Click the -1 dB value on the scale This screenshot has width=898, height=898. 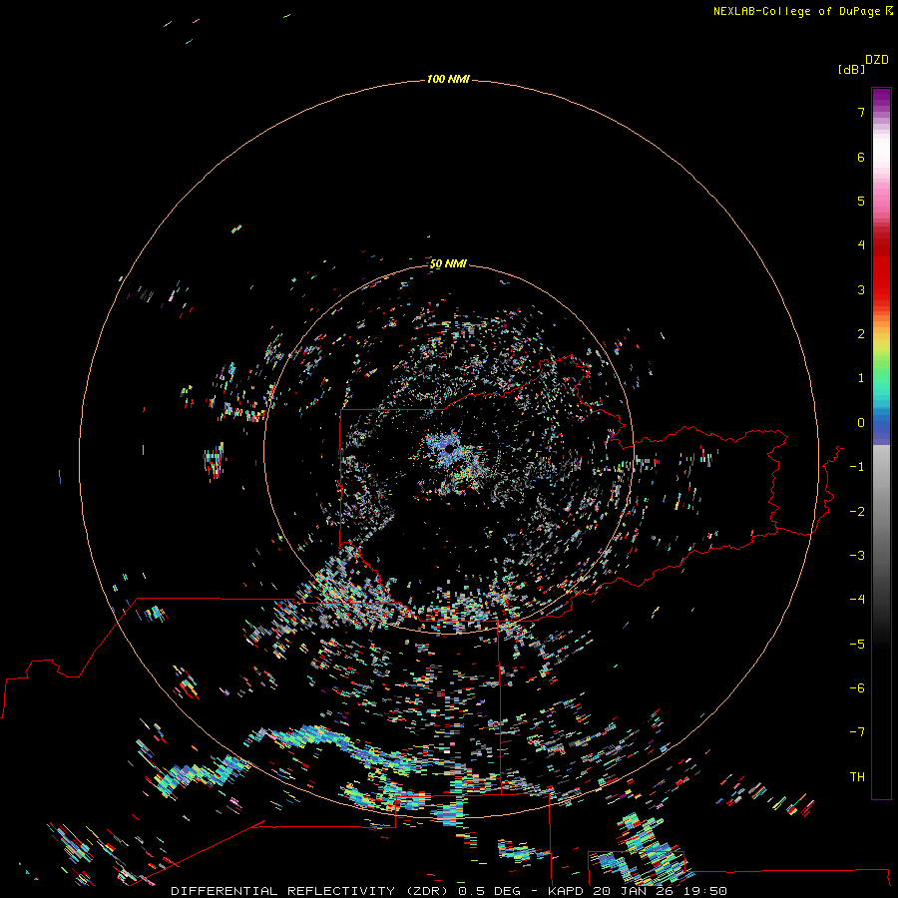[857, 467]
